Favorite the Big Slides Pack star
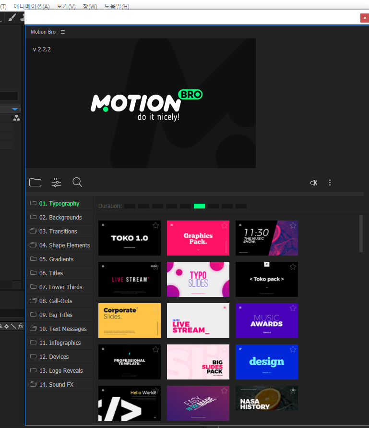 click(x=224, y=349)
